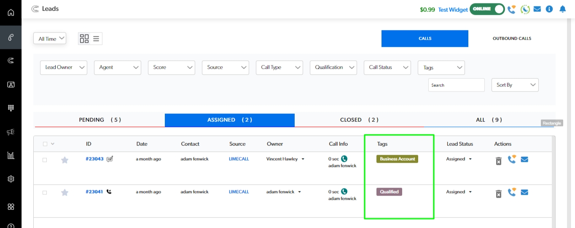
Task: Select the CLOSED leads tab
Action: (x=359, y=120)
